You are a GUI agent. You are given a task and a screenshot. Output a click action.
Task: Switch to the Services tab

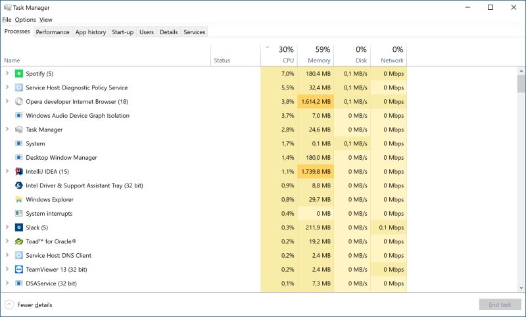[x=194, y=32]
